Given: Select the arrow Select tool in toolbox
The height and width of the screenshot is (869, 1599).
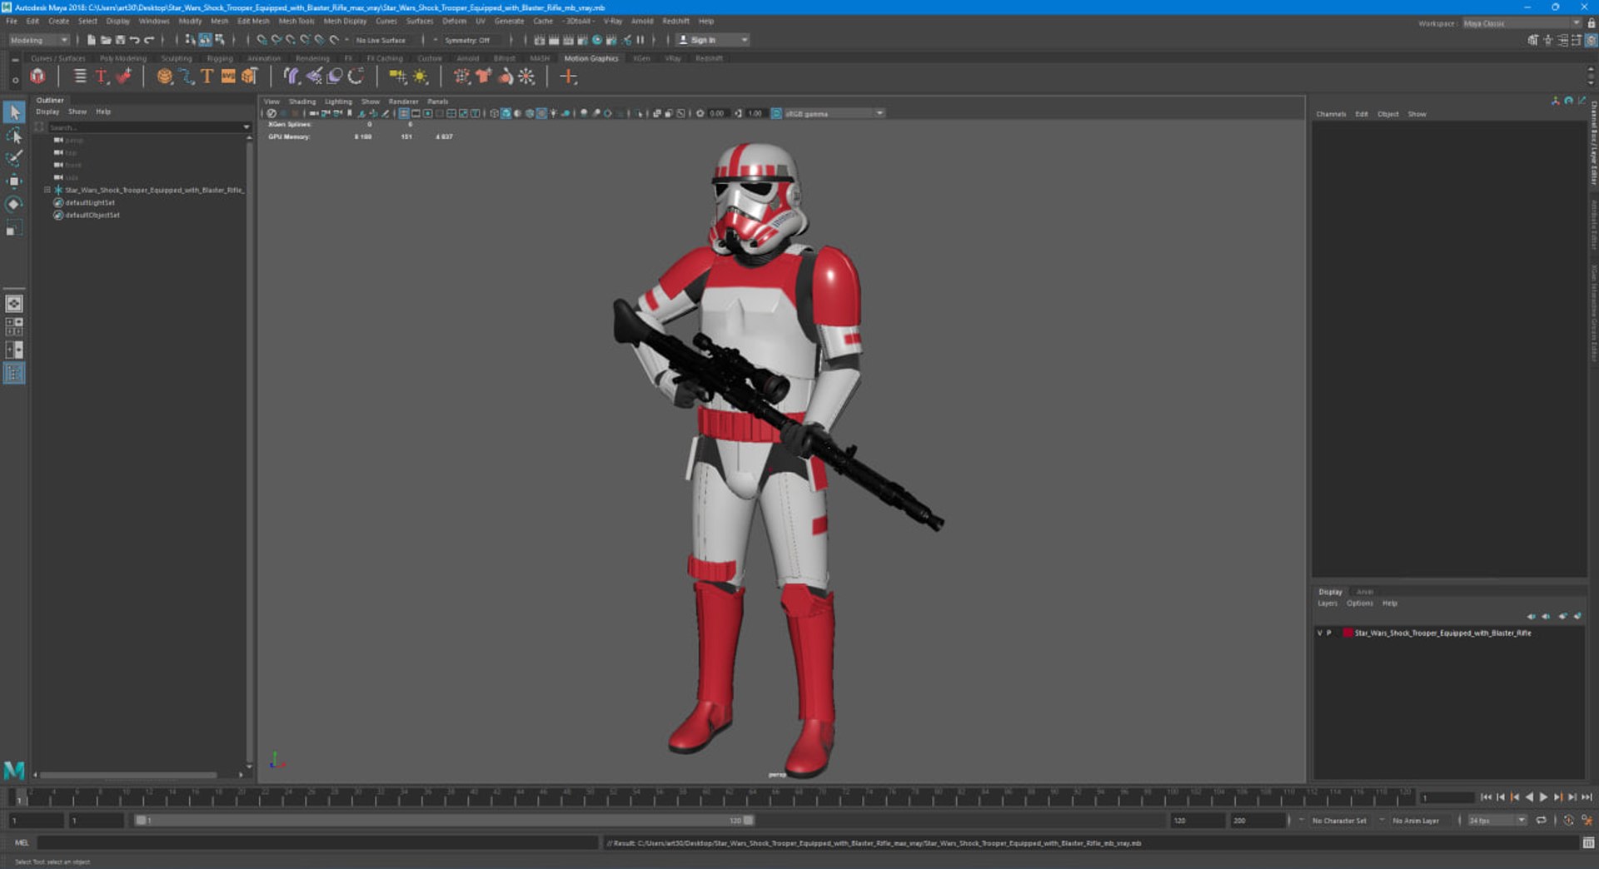Looking at the screenshot, I should (x=14, y=112).
